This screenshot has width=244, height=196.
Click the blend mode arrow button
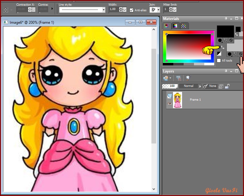pyautogui.click(x=200, y=86)
